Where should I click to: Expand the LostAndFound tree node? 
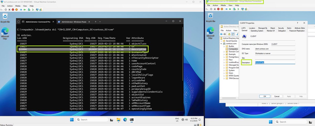[224, 62]
